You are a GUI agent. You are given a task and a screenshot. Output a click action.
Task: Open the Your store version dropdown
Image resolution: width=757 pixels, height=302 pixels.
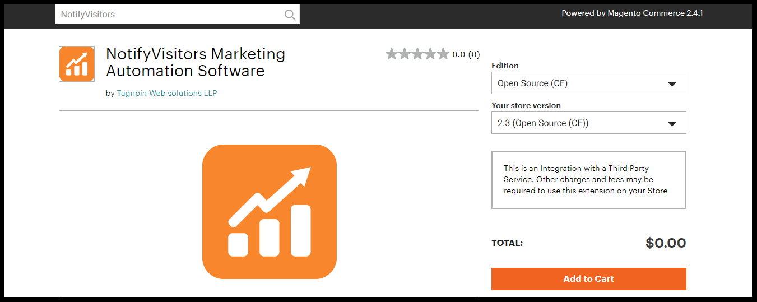(589, 123)
